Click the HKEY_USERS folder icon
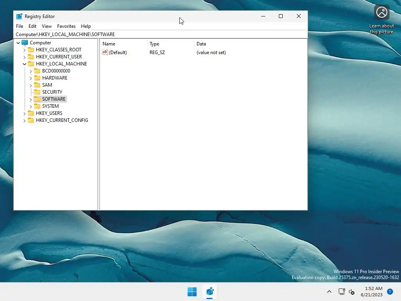This screenshot has width=401, height=301. pos(31,113)
